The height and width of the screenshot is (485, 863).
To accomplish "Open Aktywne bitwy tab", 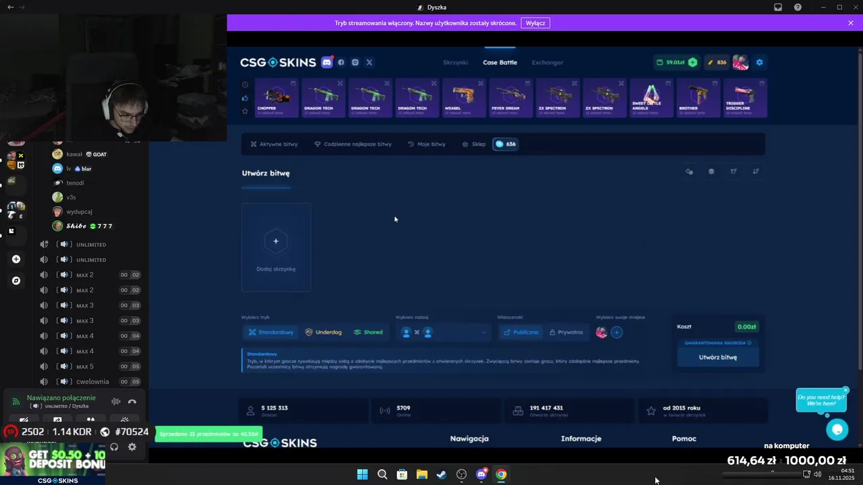I will (274, 144).
